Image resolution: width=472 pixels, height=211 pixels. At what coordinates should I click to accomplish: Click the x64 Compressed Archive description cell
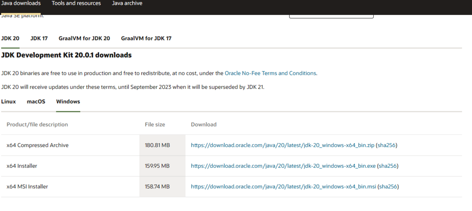pyautogui.click(x=70, y=145)
